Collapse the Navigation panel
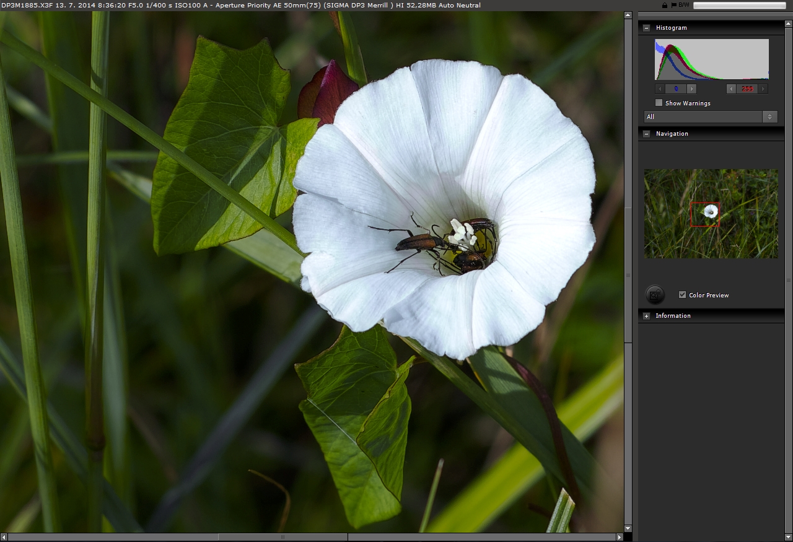793x542 pixels. [647, 134]
